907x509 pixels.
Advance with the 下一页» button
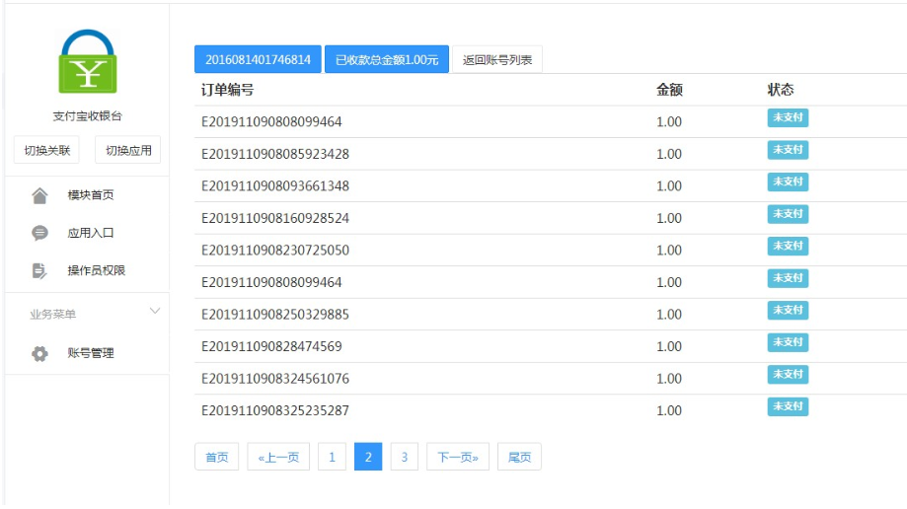pyautogui.click(x=458, y=457)
